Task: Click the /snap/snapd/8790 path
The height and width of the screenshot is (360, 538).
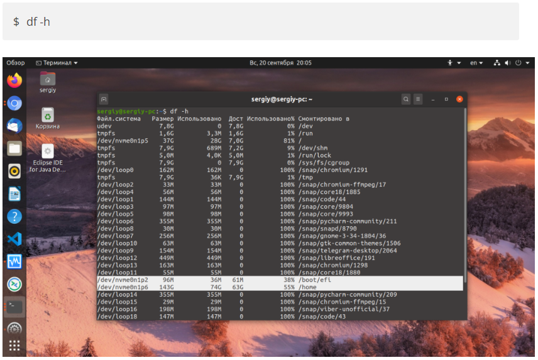Action: click(327, 228)
